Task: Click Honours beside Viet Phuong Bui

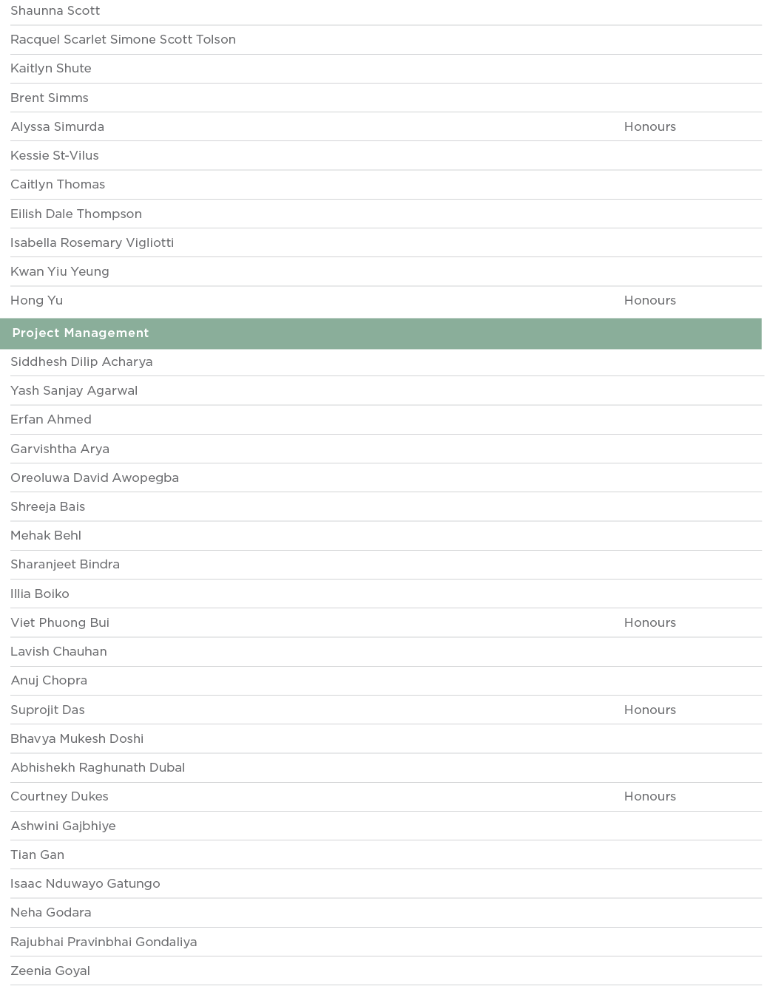Action: [x=649, y=622]
